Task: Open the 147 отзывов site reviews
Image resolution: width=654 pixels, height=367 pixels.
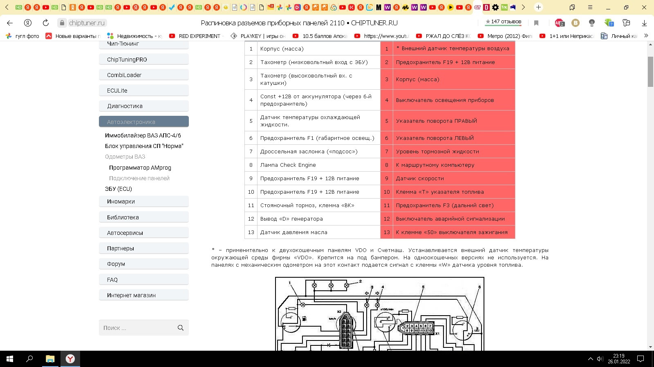Action: pyautogui.click(x=504, y=22)
